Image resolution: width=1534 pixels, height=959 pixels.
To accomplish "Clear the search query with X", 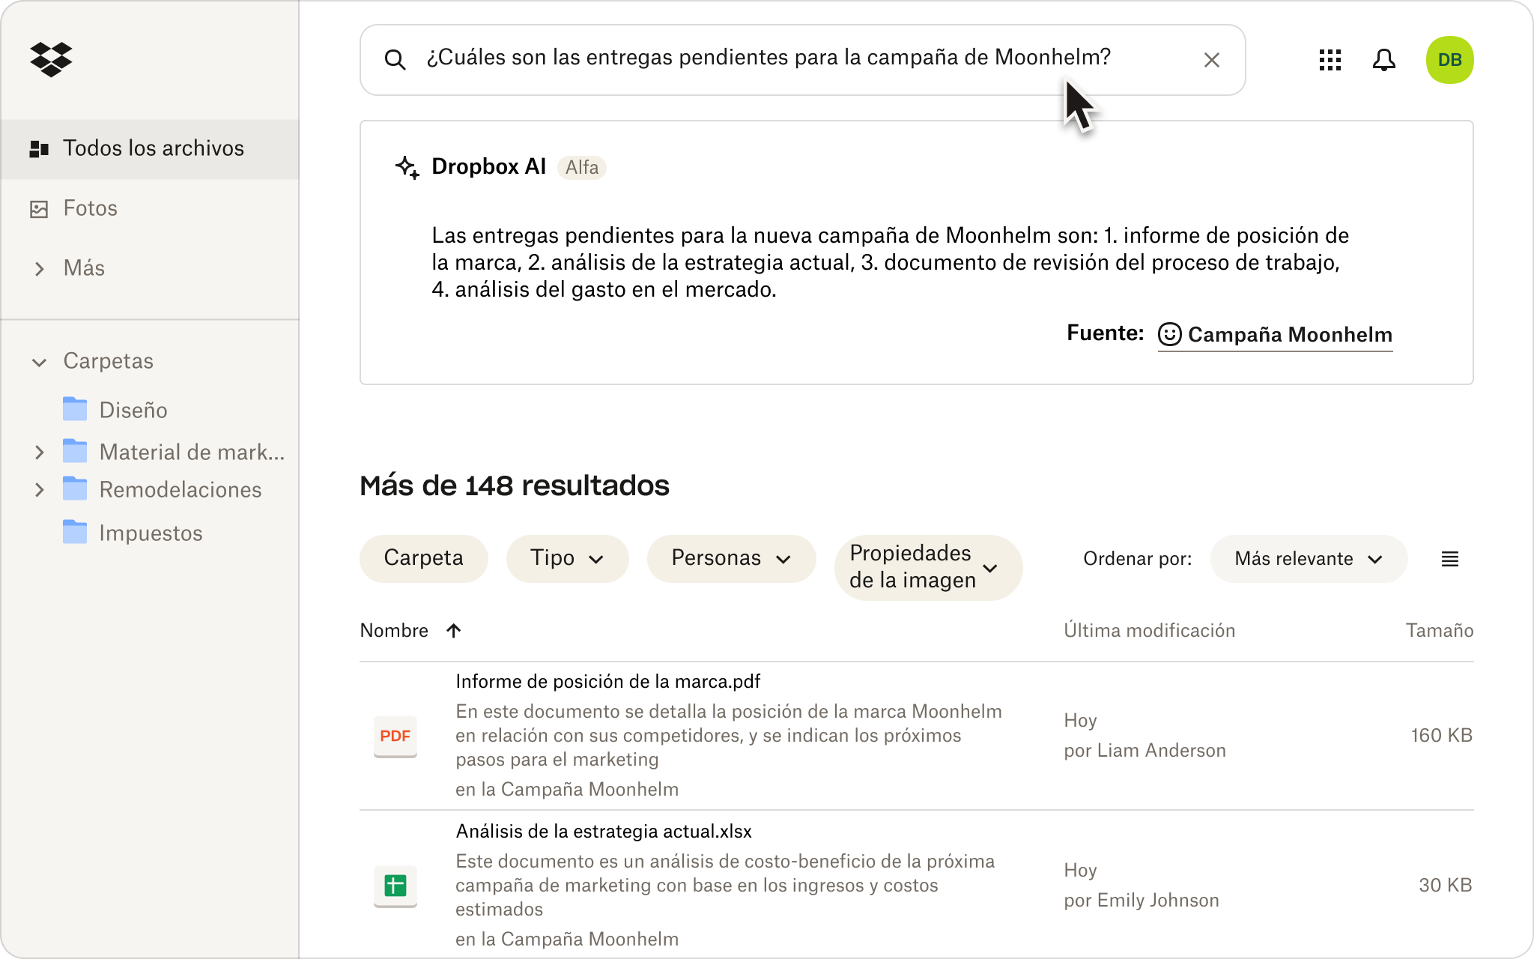I will point(1211,60).
